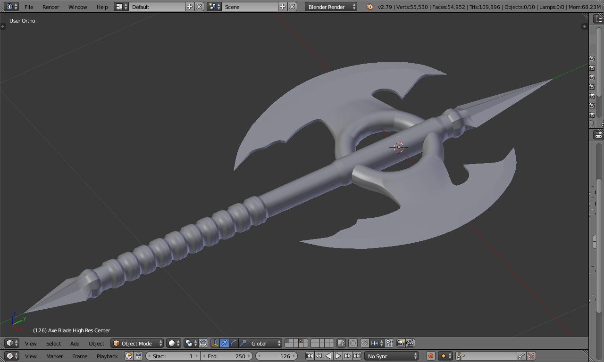
Task: Jump to previous keyframe
Action: click(319, 356)
